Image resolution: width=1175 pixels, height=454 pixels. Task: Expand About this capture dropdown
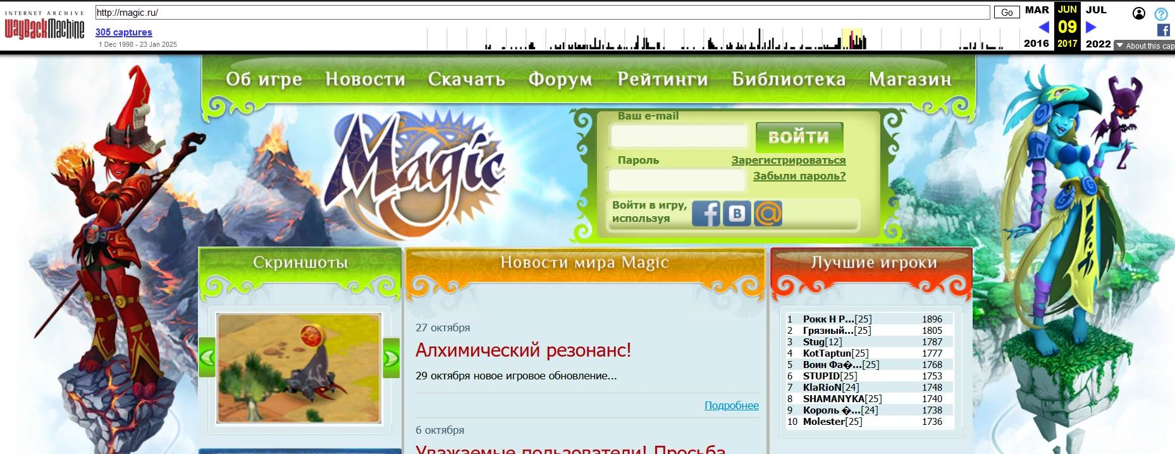coord(1144,46)
